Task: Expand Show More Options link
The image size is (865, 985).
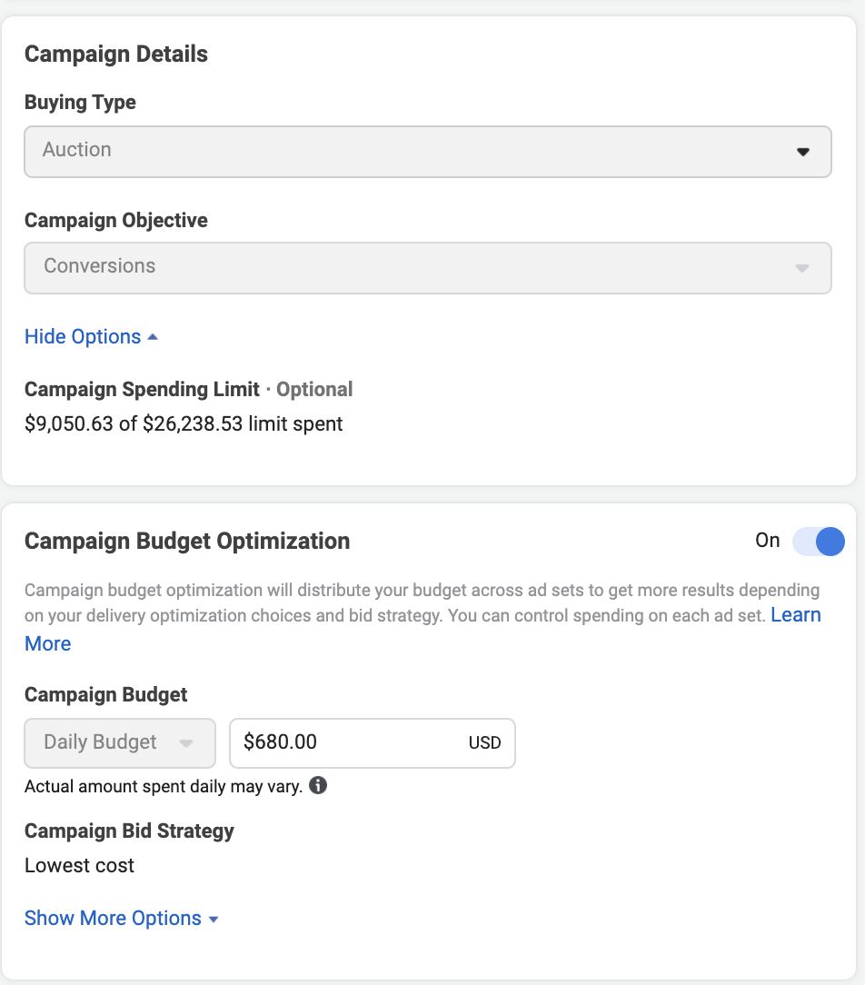Action: pos(113,918)
